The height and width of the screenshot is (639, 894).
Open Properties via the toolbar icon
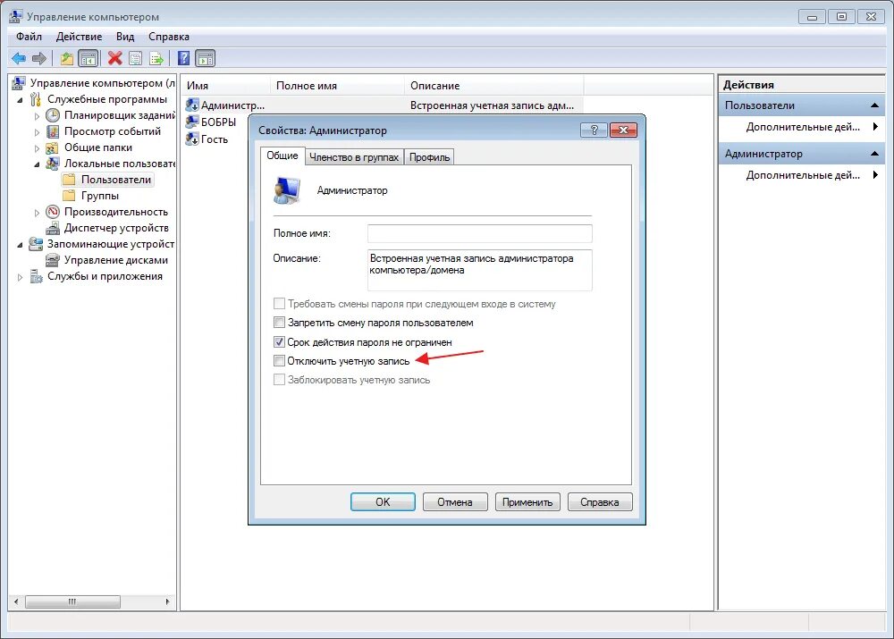coord(136,58)
